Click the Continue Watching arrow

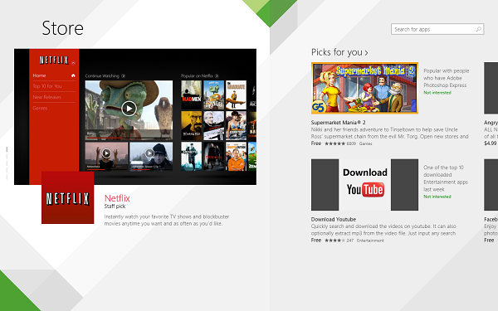[123, 75]
